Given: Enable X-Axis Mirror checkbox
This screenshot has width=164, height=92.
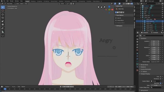Looking at the screenshot, I should tap(116, 20).
